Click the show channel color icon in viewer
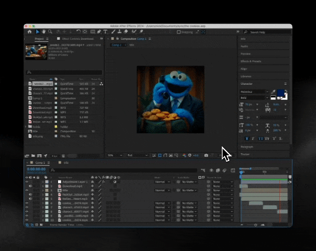316x251 pixels. click(x=184, y=155)
